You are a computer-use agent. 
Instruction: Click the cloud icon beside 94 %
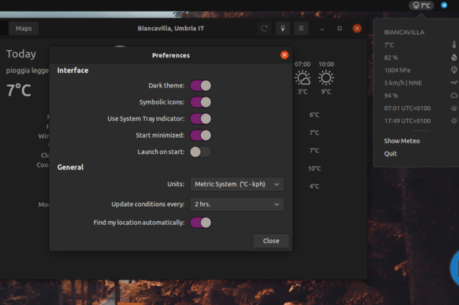(454, 95)
